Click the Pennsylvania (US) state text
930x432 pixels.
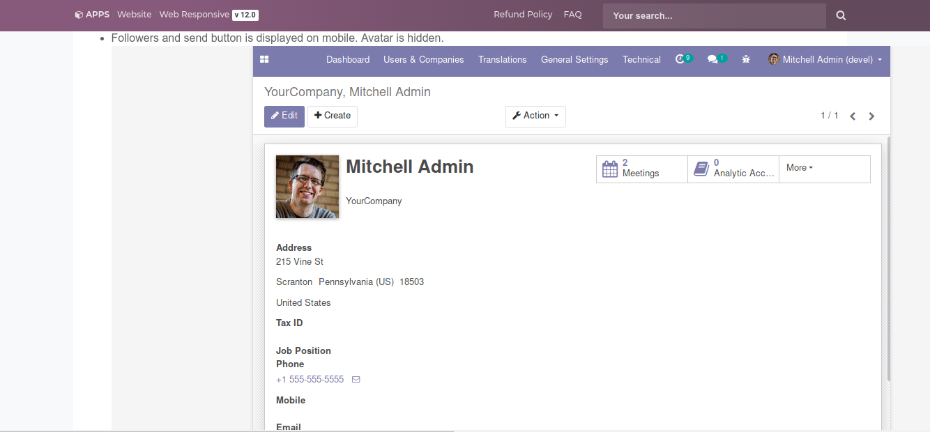(x=356, y=282)
